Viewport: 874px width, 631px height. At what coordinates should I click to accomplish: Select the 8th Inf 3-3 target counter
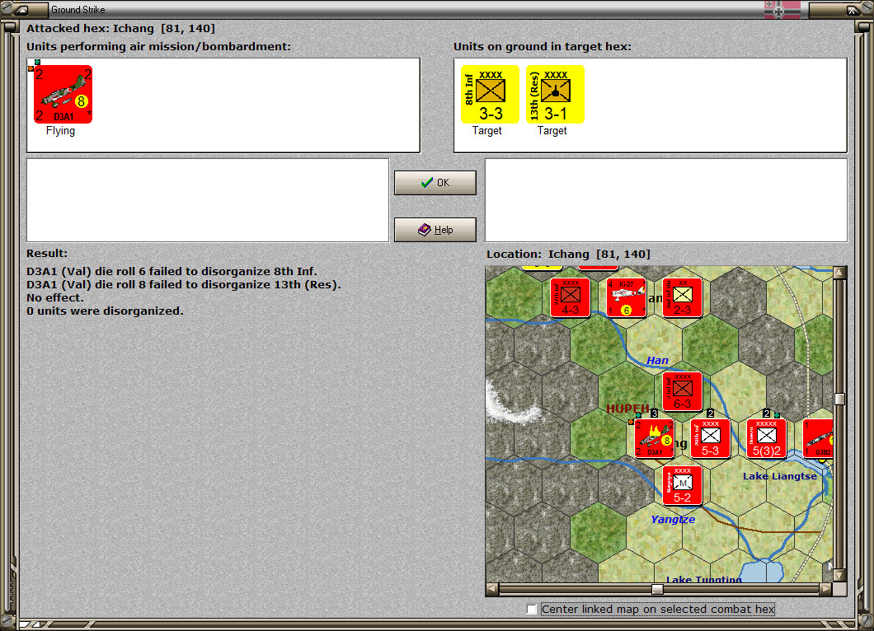(490, 94)
